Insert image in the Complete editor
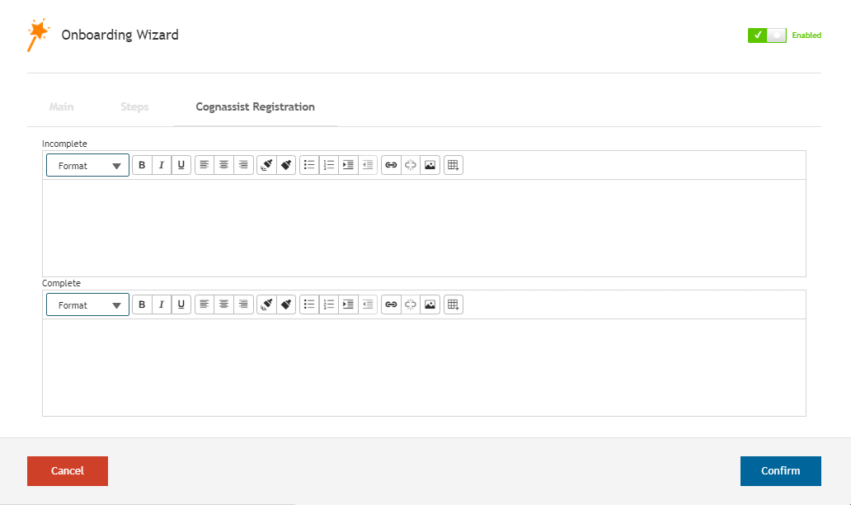 (x=430, y=304)
